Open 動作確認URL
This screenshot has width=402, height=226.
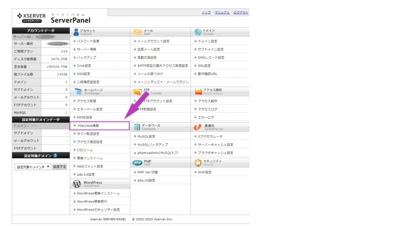tap(207, 74)
